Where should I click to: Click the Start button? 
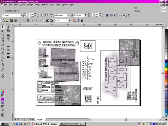pyautogui.click(x=5, y=124)
